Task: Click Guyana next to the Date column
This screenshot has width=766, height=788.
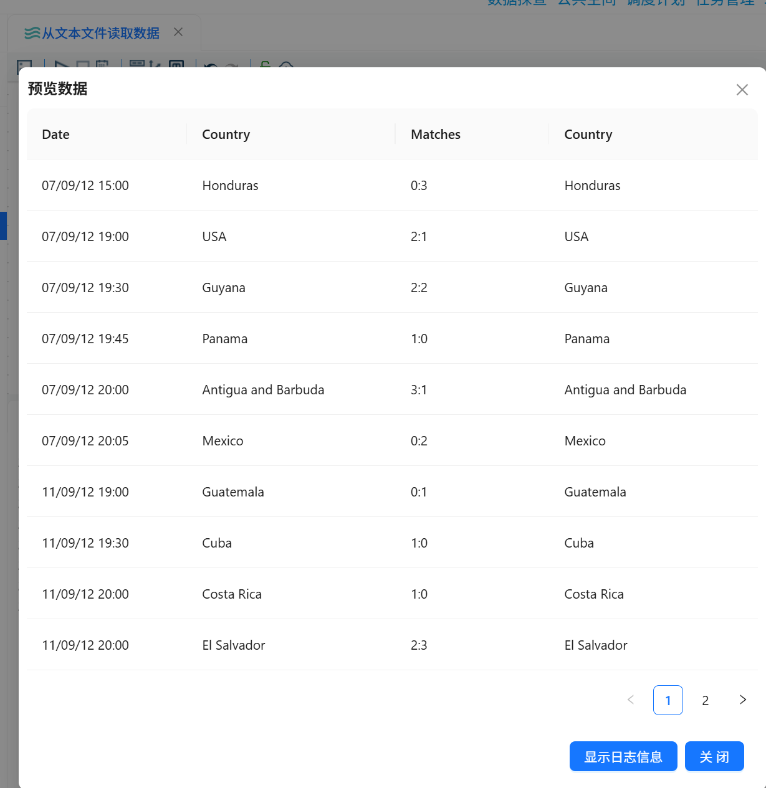Action: point(224,288)
